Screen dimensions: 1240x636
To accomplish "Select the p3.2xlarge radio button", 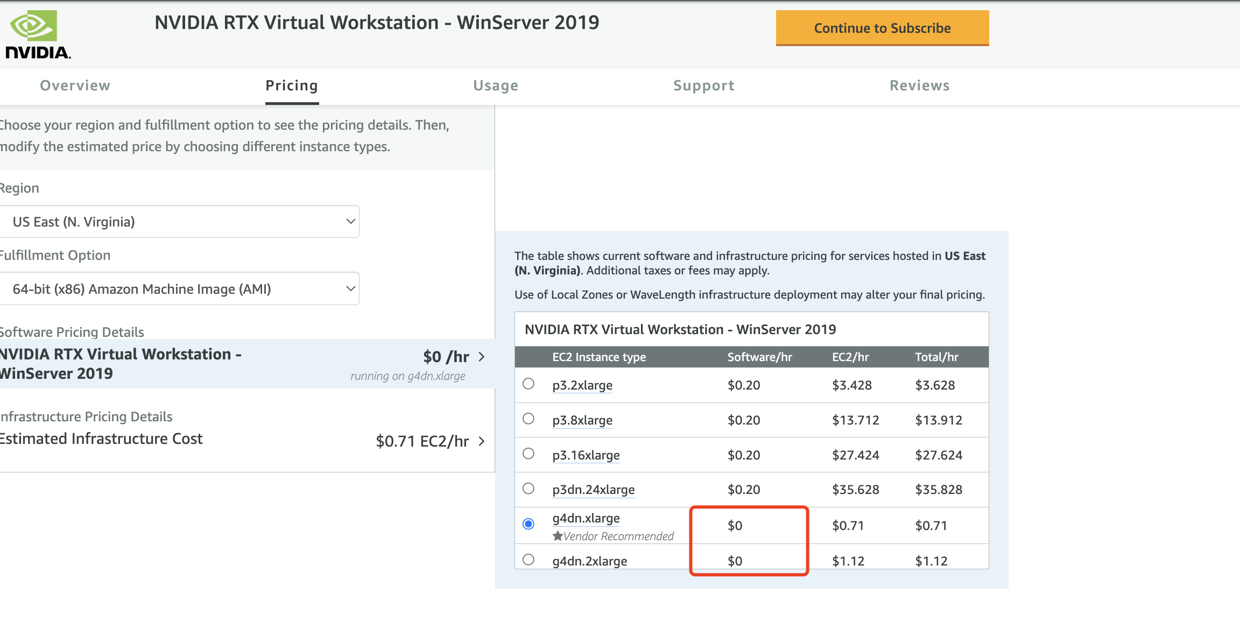I will 529,384.
